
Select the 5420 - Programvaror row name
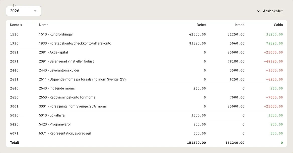[x=55, y=124]
